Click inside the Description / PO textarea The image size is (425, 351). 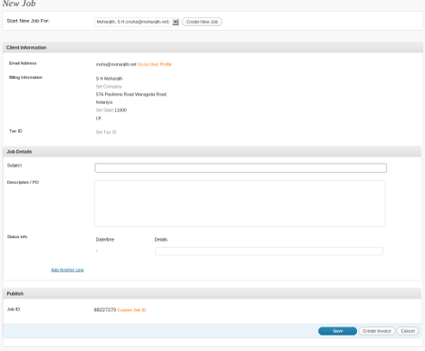point(240,204)
